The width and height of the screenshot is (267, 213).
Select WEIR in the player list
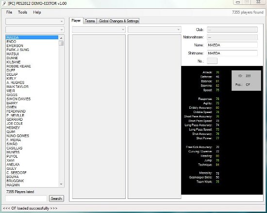pyautogui.click(x=32, y=91)
